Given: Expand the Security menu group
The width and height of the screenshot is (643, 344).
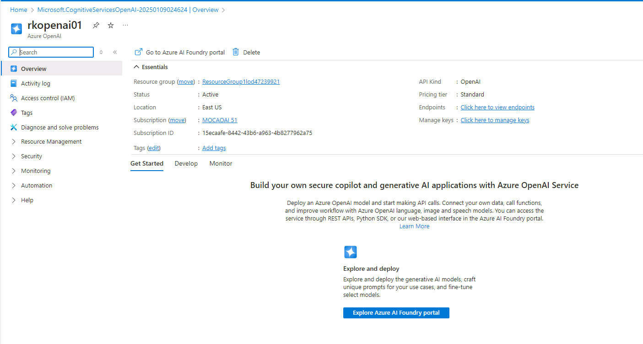Looking at the screenshot, I should [x=31, y=156].
